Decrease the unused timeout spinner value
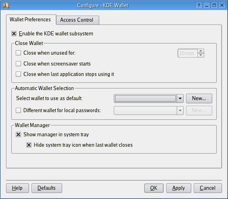 pos(201,55)
